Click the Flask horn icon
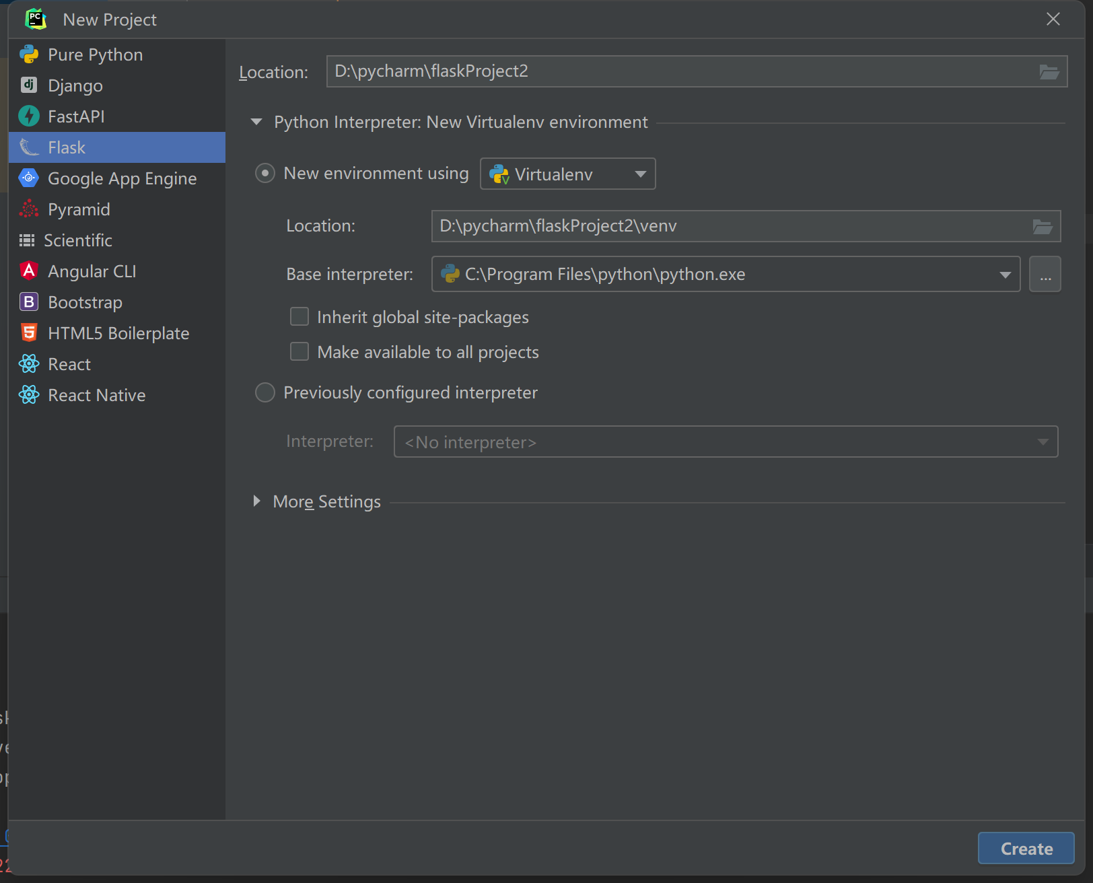The width and height of the screenshot is (1093, 883). [29, 147]
